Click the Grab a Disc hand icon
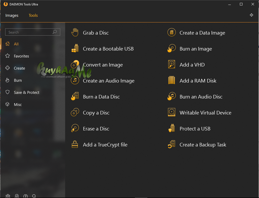Image resolution: width=259 pixels, height=198 pixels. (75, 32)
